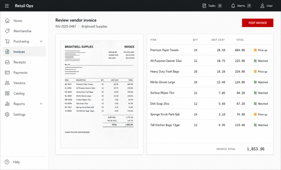The height and width of the screenshot is (170, 281).
Task: Open Receipts page
Action: pyautogui.click(x=24, y=62)
